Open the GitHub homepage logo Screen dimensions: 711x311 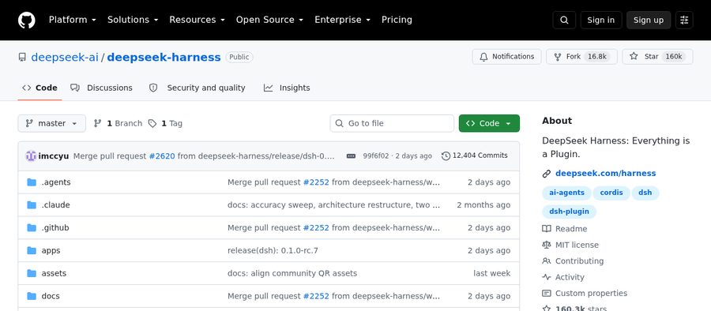point(26,20)
